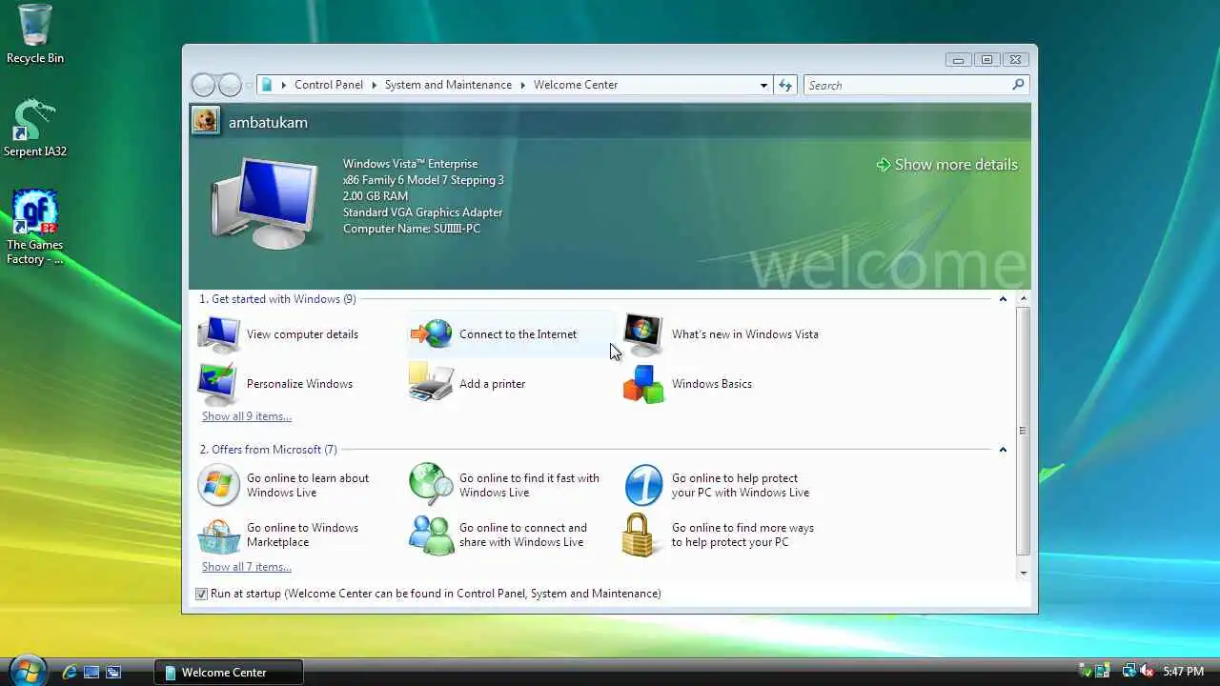Click the Welcome Center breadcrumb
This screenshot has height=686, width=1220.
(x=576, y=85)
